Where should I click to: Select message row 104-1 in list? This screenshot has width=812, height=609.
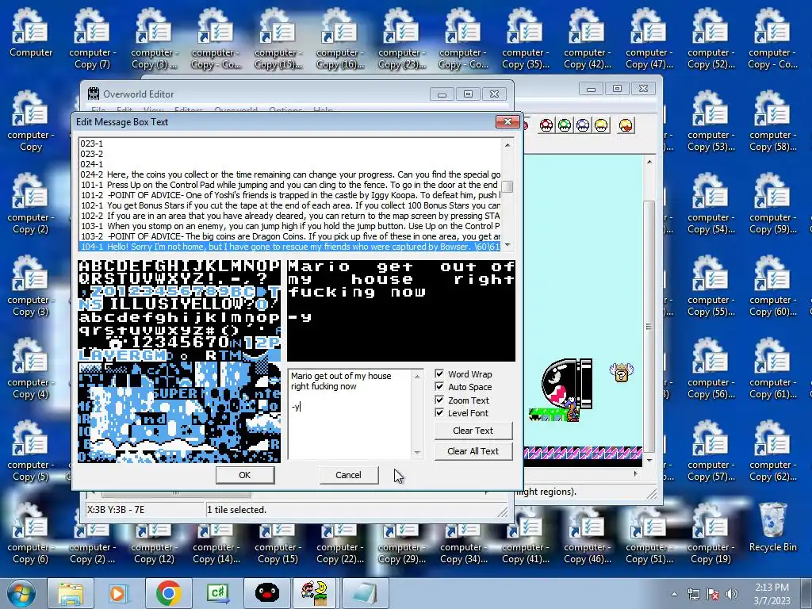coord(290,247)
